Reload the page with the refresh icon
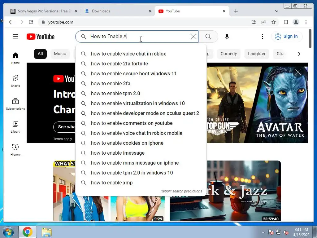The height and width of the screenshot is (238, 317). pos(31,22)
